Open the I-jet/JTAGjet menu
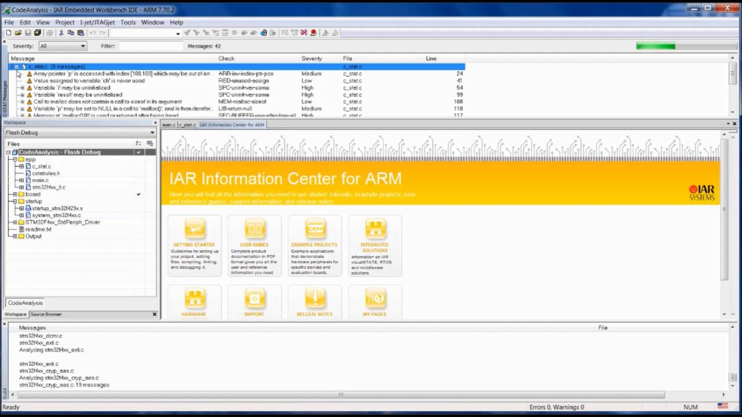Viewport: 742px width, 417px height. pyautogui.click(x=97, y=22)
